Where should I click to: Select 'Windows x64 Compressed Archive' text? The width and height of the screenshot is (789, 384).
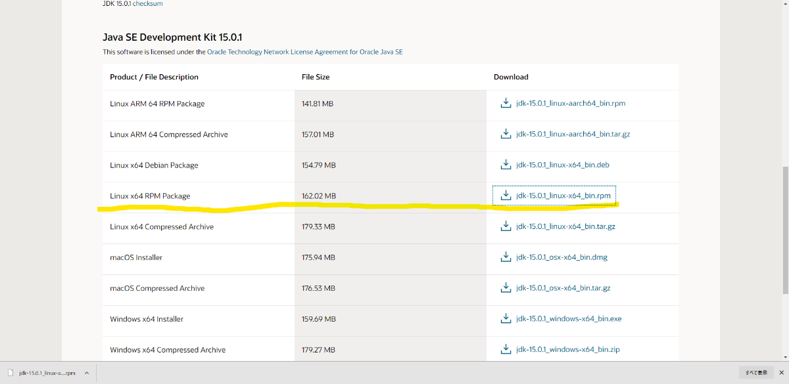[168, 351]
